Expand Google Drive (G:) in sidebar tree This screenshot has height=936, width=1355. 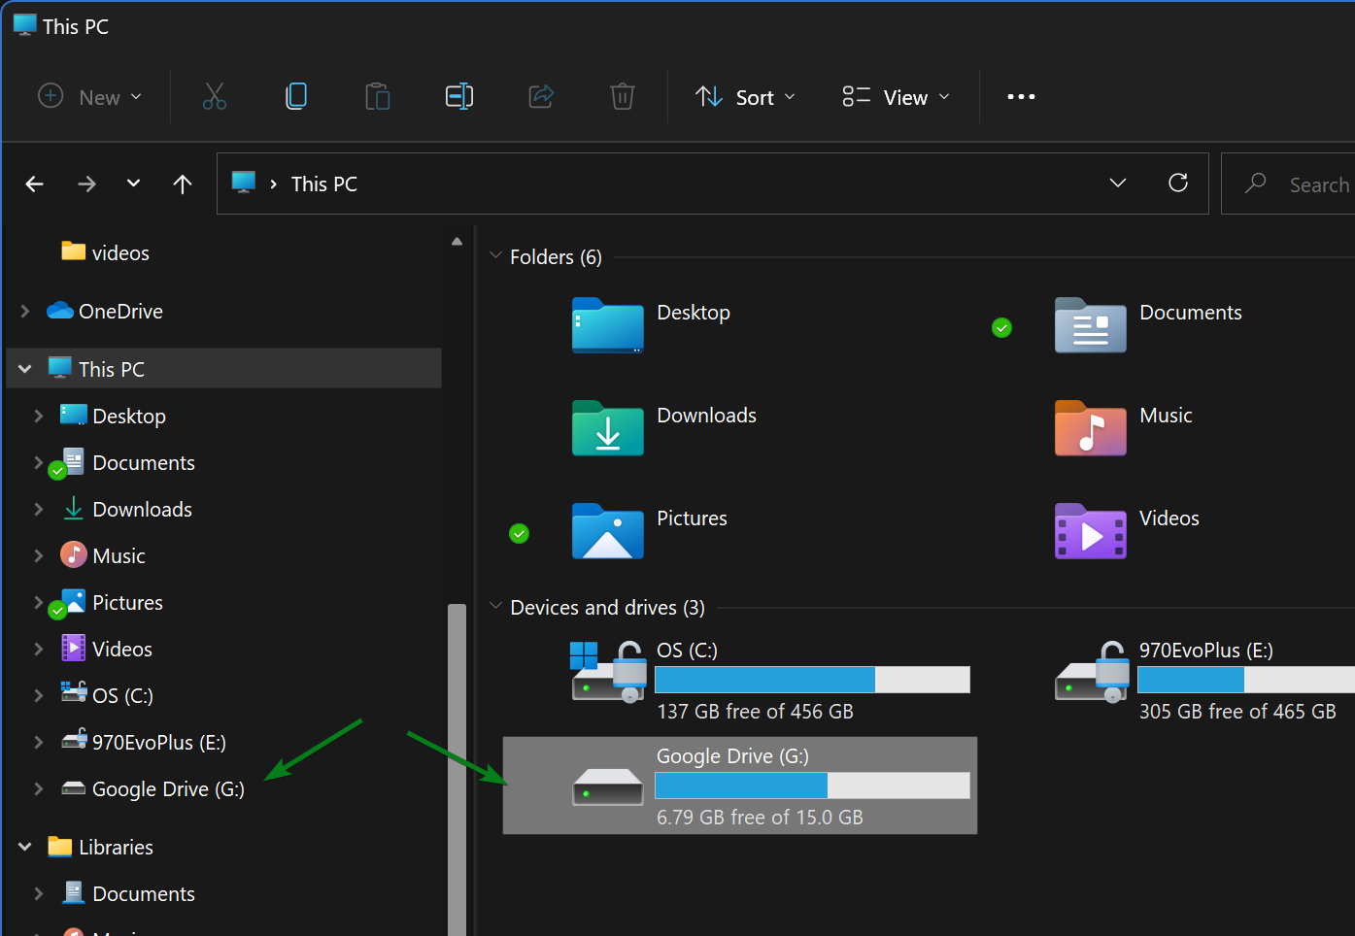coord(39,788)
